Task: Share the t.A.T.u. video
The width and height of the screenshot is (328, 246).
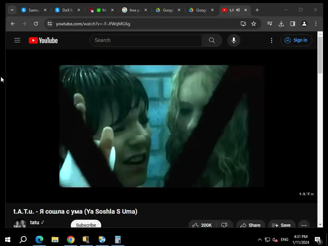Action: click(x=250, y=225)
